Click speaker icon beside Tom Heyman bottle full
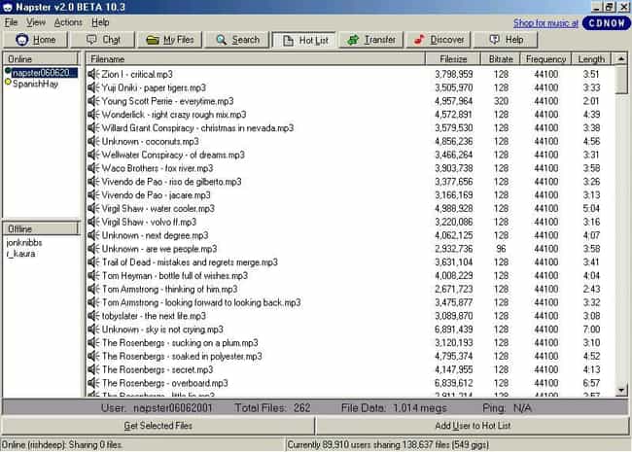 click(93, 275)
